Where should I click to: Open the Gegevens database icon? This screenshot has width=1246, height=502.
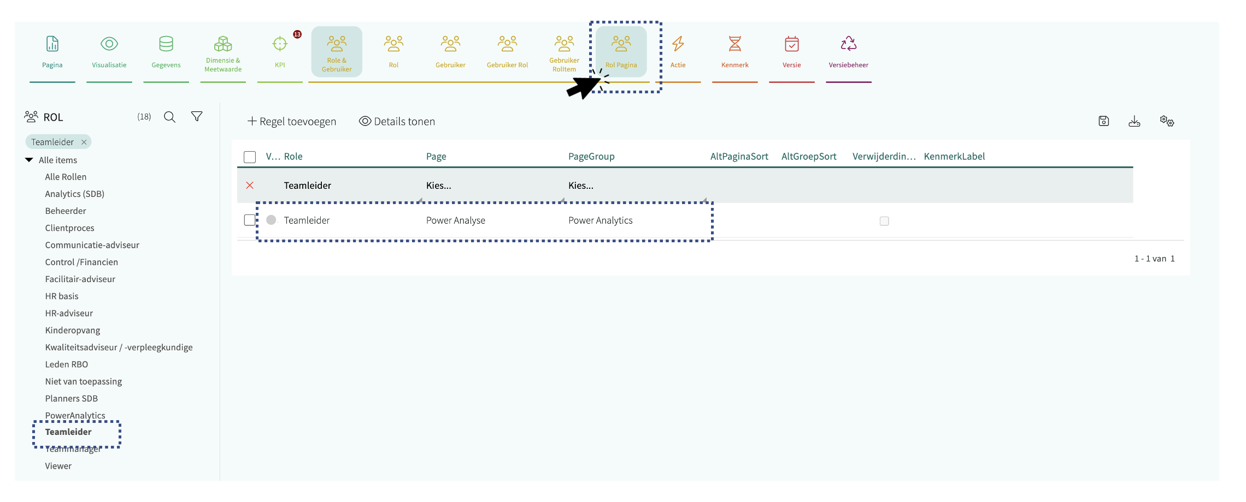pyautogui.click(x=166, y=44)
